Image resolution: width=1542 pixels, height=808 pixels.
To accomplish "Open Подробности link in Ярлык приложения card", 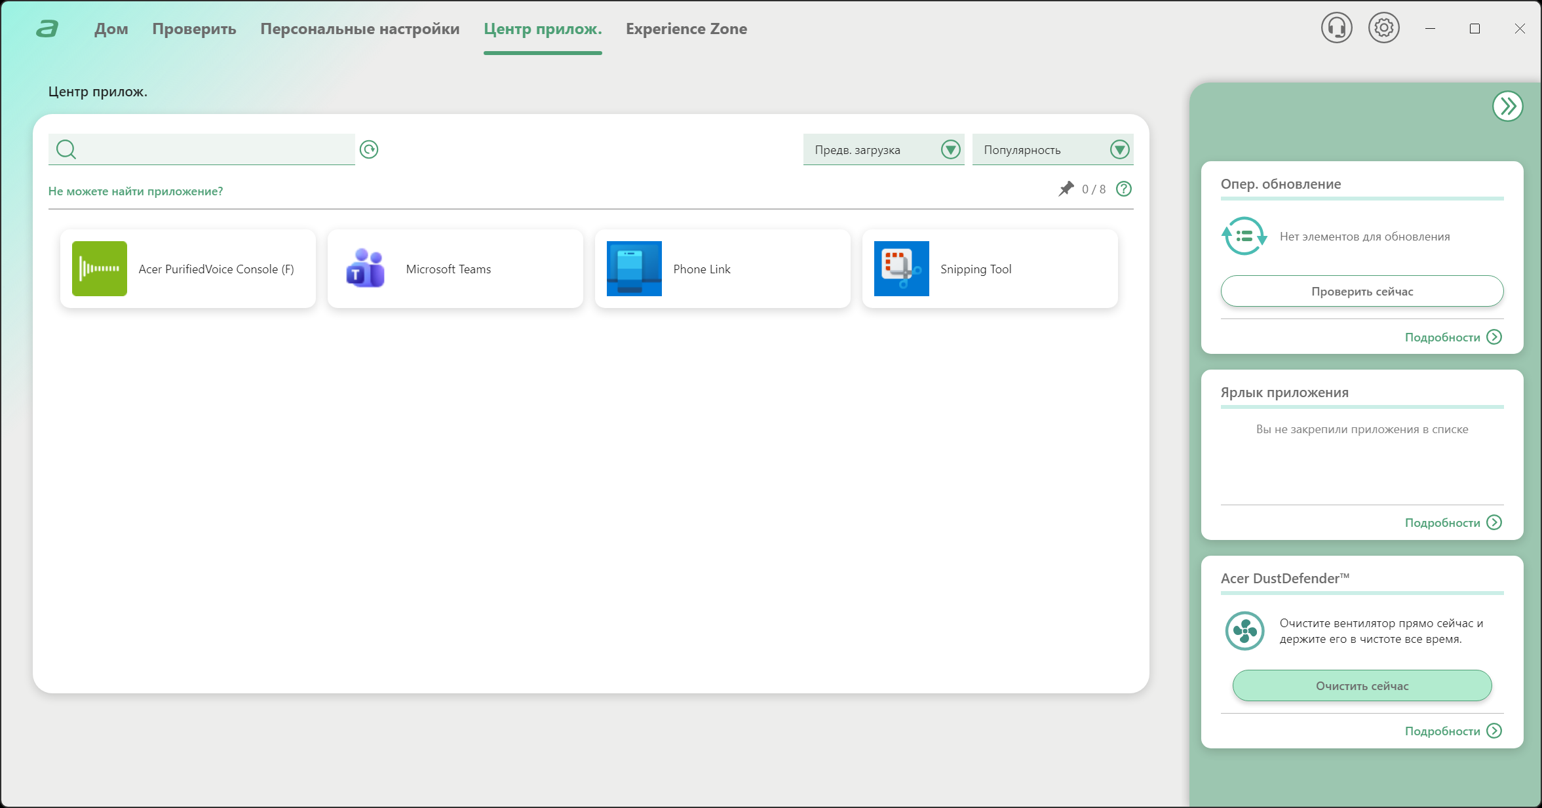I will [1442, 523].
